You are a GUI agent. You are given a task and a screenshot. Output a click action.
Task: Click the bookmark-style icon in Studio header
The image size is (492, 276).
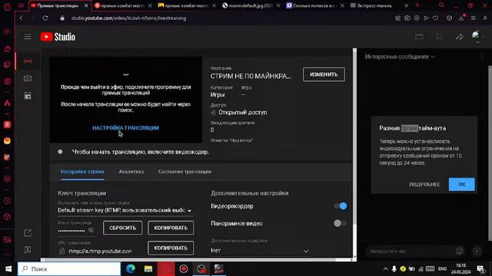439,37
